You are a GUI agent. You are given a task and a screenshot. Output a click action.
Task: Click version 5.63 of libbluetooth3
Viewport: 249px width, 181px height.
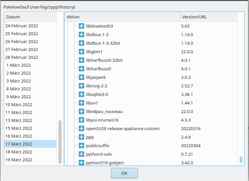(x=185, y=26)
